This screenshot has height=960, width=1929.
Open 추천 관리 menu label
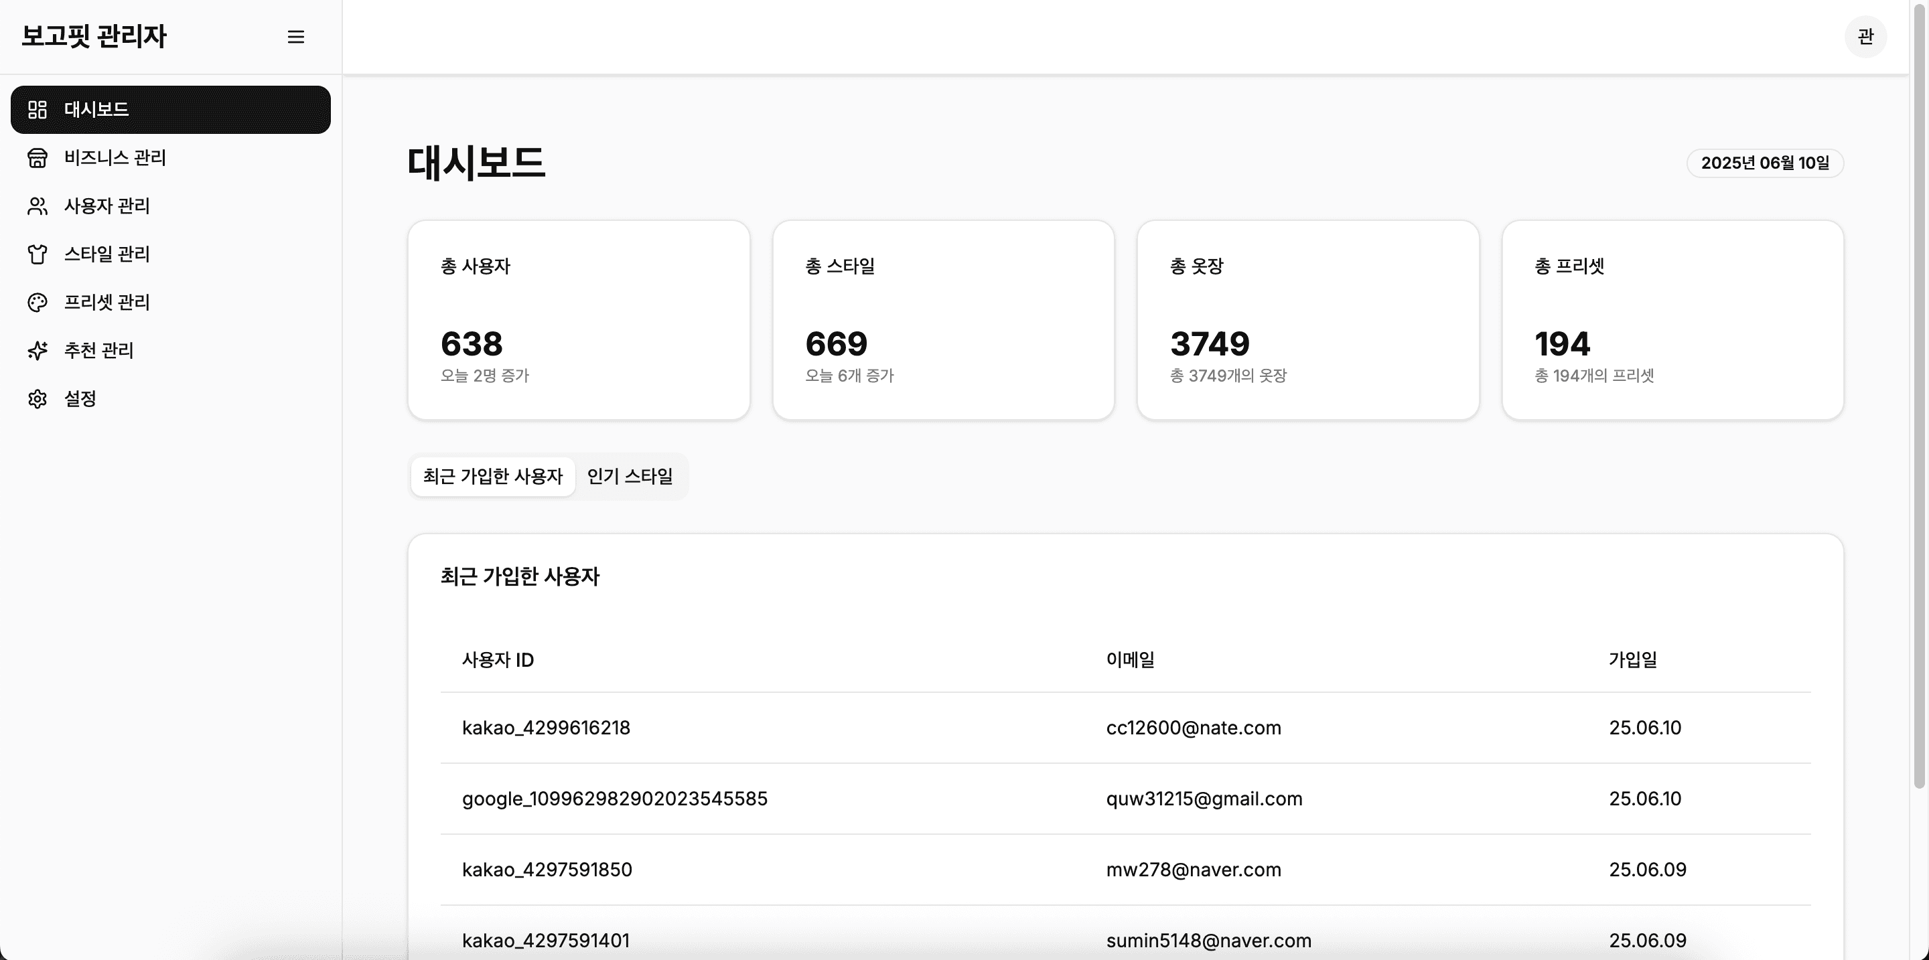tap(99, 350)
